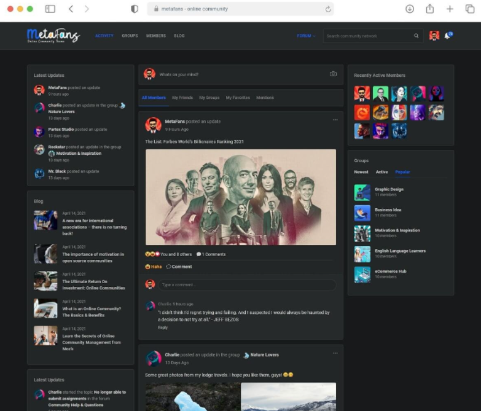The image size is (481, 411).
Task: Switch to My Groups tab
Action: (x=209, y=98)
